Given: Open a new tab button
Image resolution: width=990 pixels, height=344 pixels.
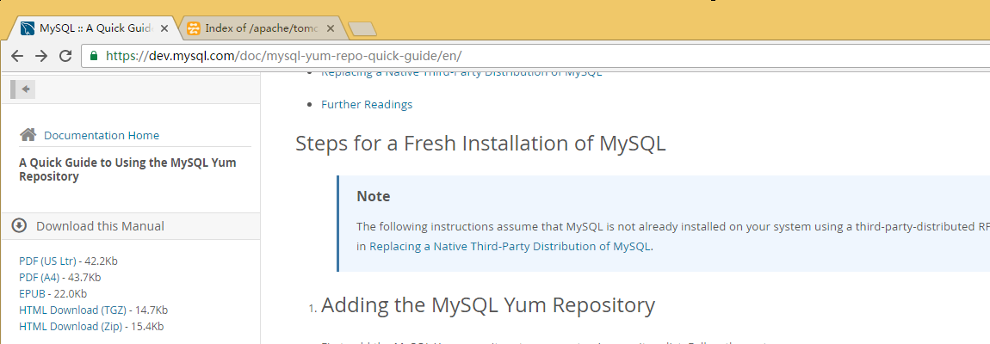Looking at the screenshot, I should 362,28.
